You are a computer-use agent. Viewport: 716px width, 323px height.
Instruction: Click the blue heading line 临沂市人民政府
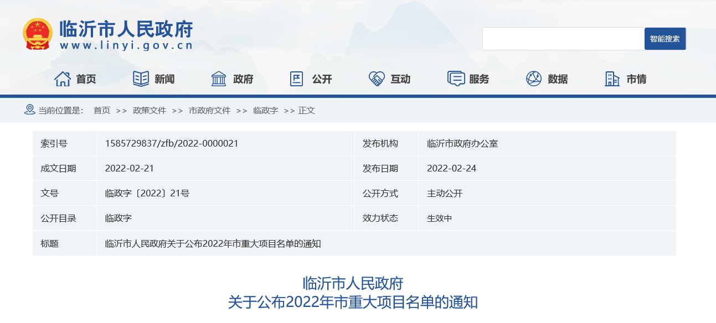click(353, 283)
